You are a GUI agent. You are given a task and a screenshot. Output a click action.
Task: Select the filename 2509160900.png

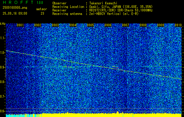coord(15,8)
